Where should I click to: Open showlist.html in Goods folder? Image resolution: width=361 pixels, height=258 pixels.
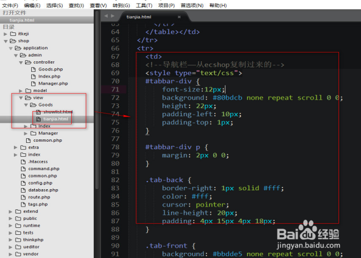[58, 112]
